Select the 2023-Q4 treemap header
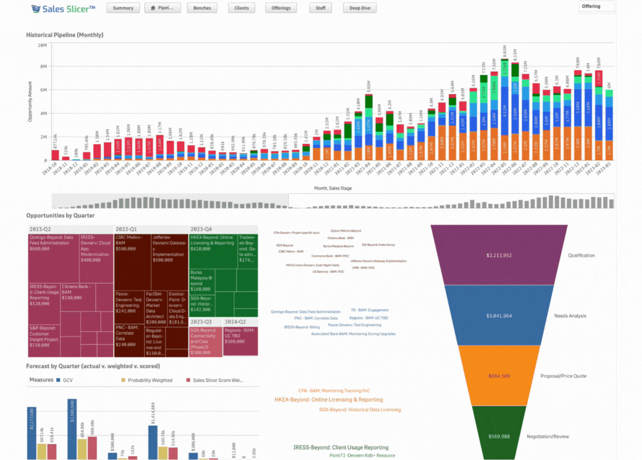 click(223, 229)
